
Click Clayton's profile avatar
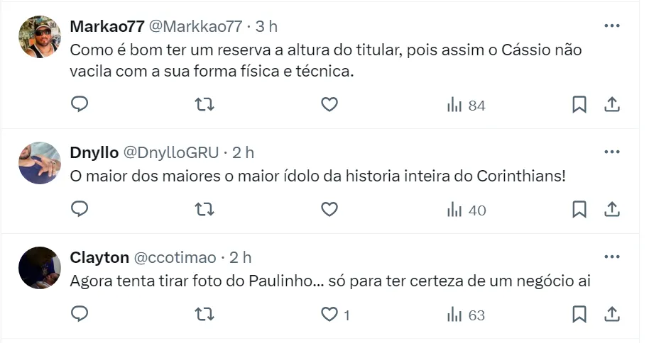tap(40, 268)
